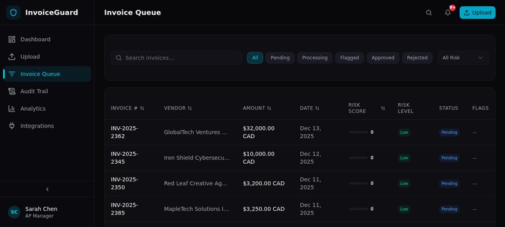Go to Audit Trail page
505x227 pixels.
pyautogui.click(x=47, y=91)
